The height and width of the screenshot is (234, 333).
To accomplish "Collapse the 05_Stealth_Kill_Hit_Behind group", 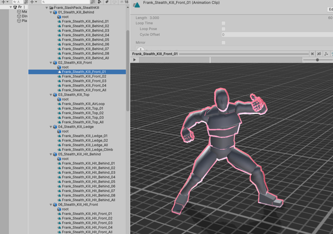I will [51, 154].
